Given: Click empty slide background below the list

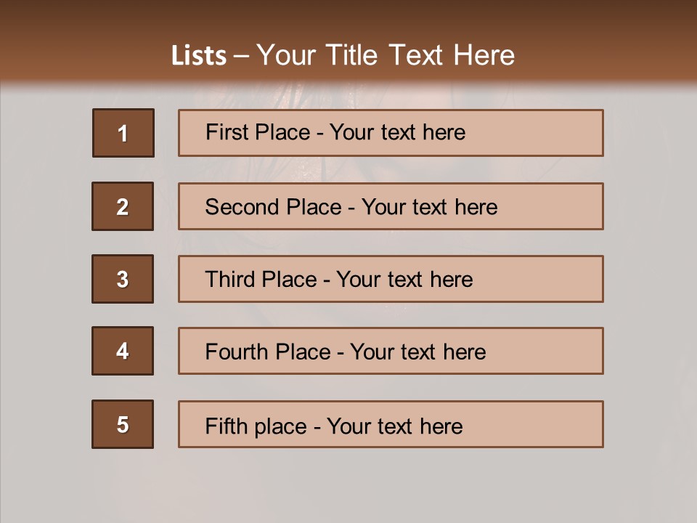Looking at the screenshot, I should pos(348,487).
